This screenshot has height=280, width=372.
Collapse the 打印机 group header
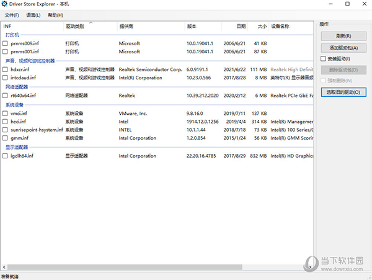pyautogui.click(x=12, y=35)
